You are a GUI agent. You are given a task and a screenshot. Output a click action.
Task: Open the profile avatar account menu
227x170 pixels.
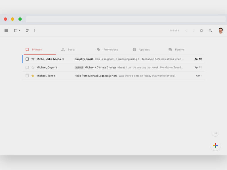point(221,31)
